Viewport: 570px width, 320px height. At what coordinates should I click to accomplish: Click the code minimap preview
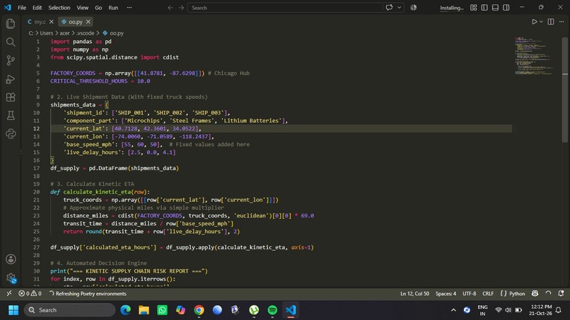pos(534,56)
